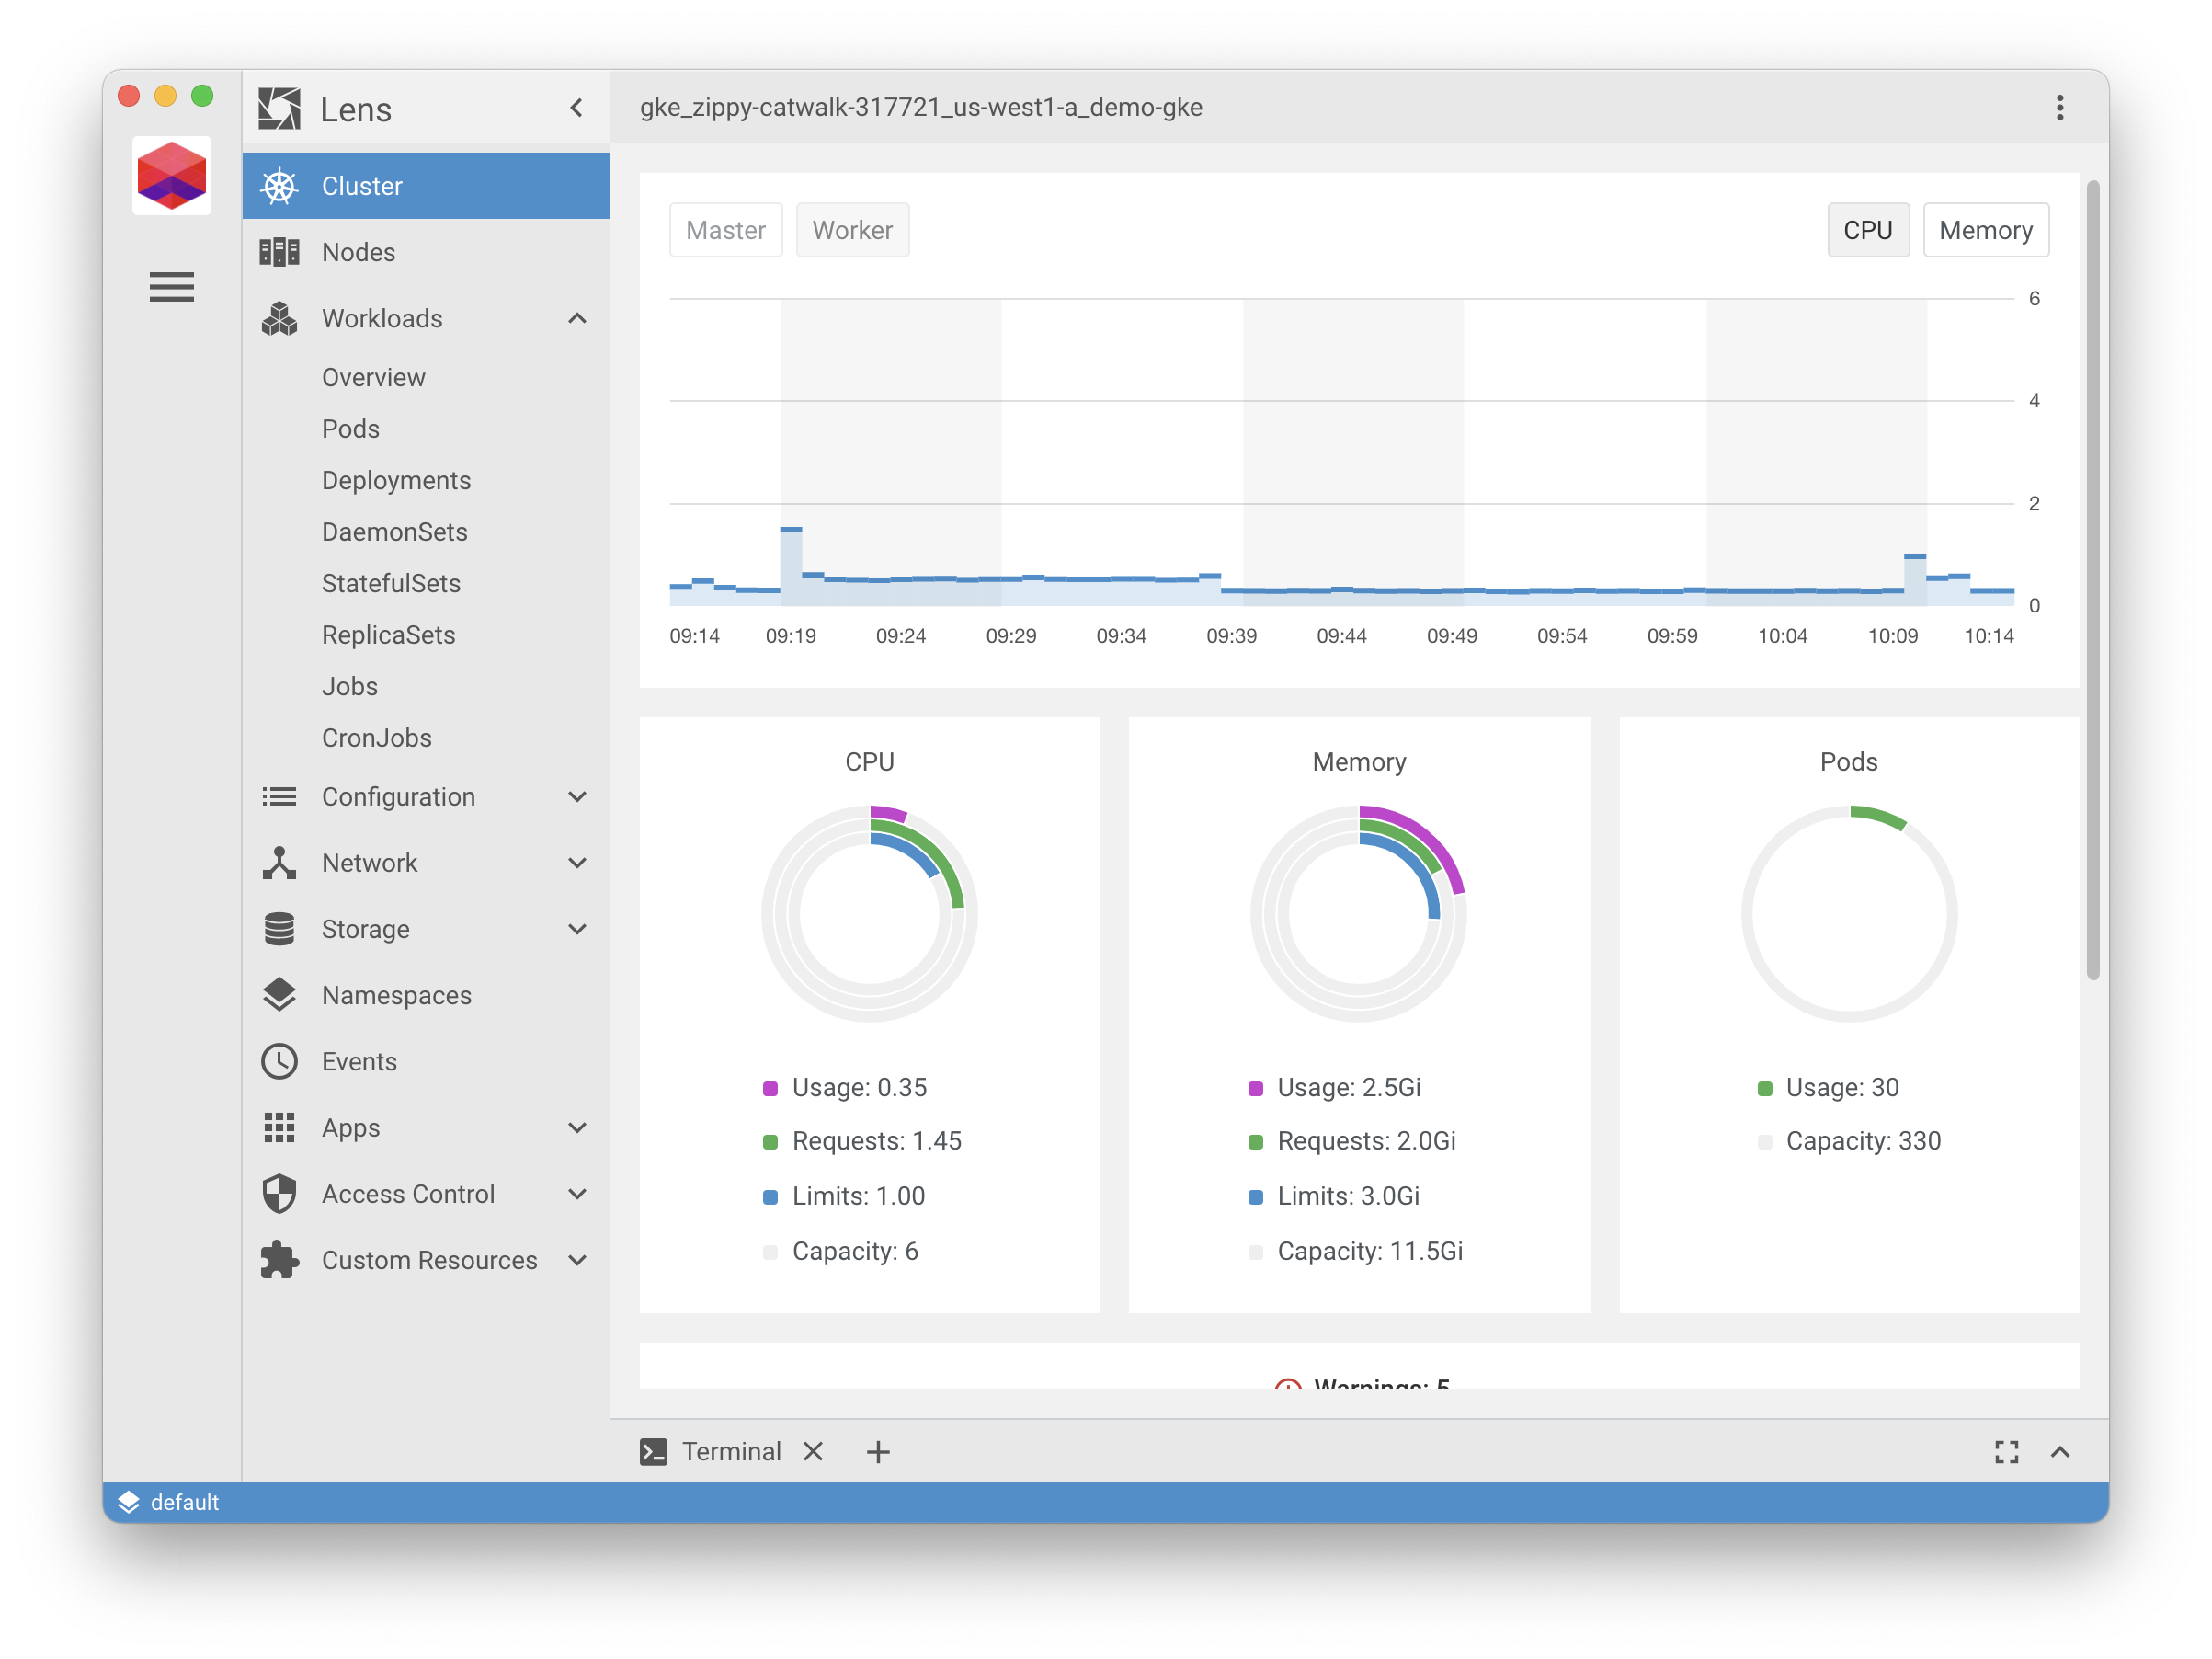
Task: Click the Namespaces layers icon
Action: pyautogui.click(x=279, y=995)
